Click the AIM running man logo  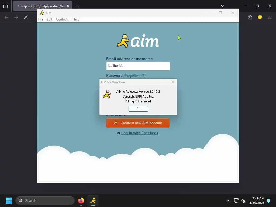click(123, 41)
